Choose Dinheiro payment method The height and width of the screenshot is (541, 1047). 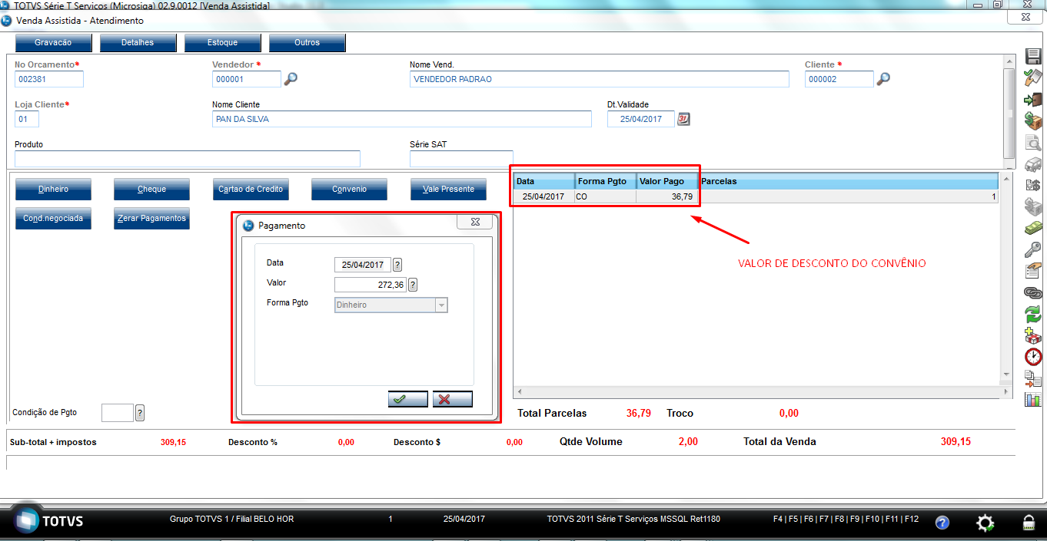(x=53, y=189)
